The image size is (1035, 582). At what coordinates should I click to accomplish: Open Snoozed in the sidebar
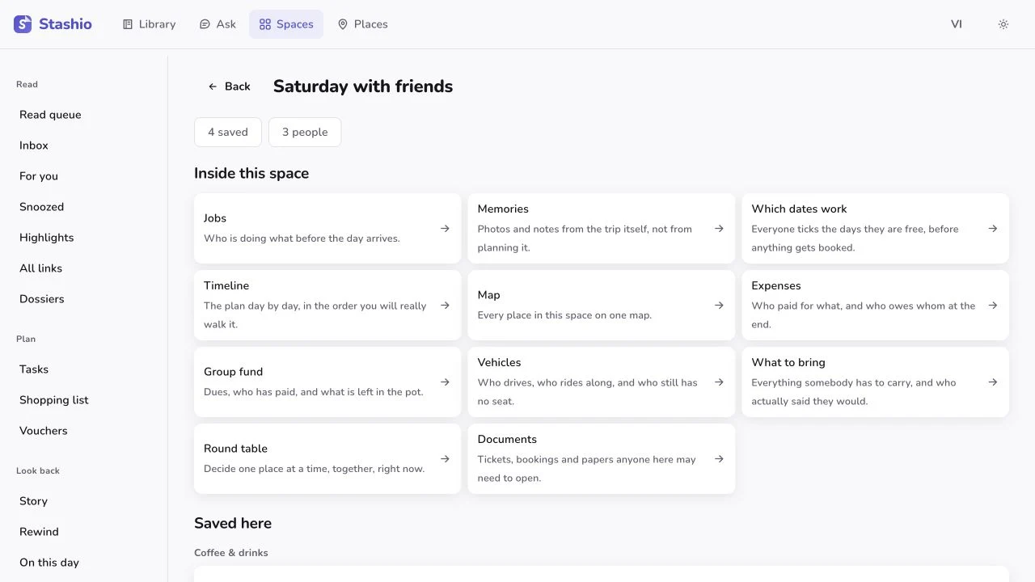click(84, 207)
